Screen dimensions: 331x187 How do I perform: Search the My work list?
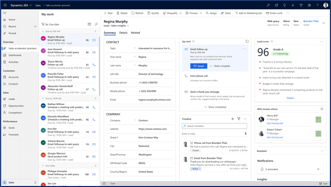click(x=96, y=24)
